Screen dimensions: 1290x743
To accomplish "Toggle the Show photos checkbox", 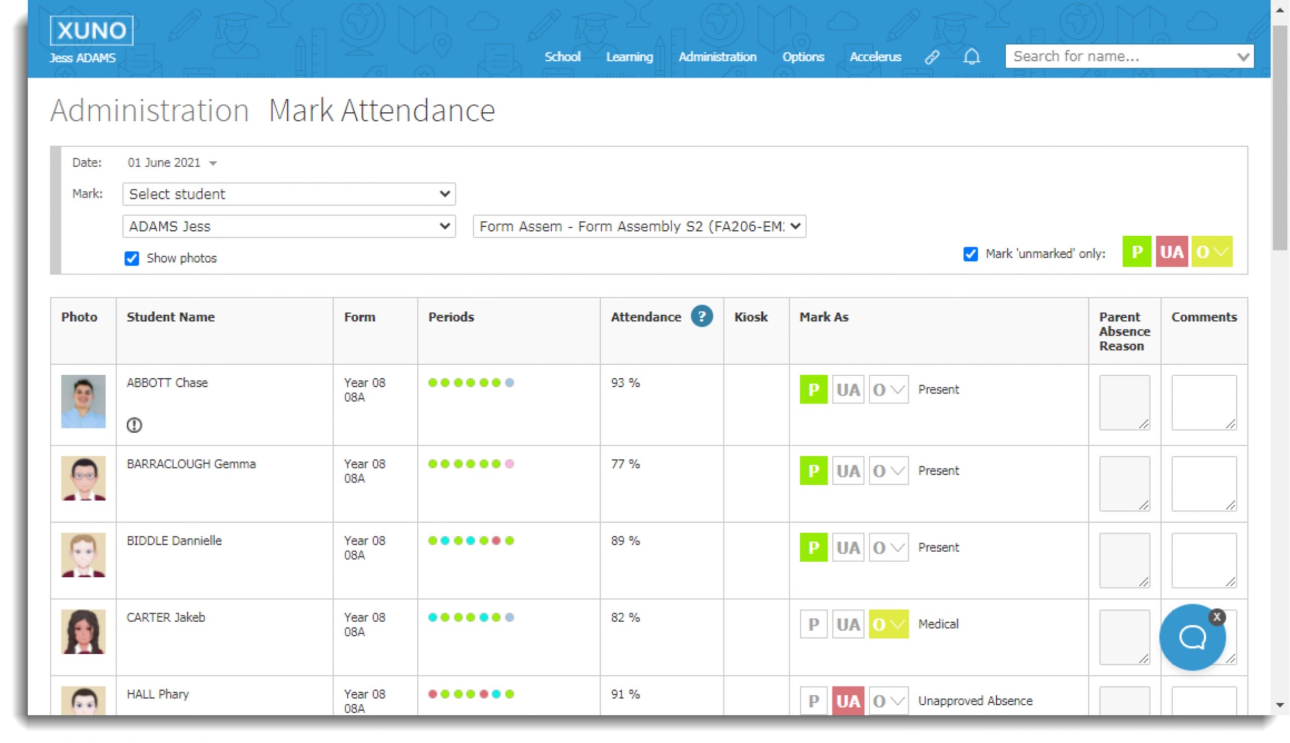I will point(132,258).
